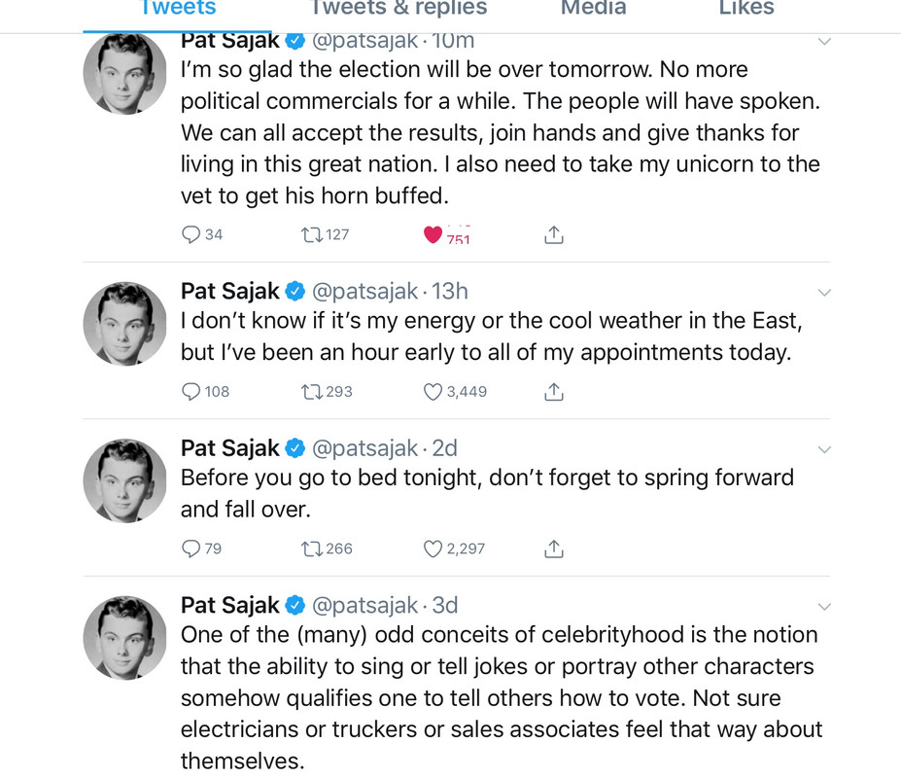Open the Tweets & replies tab
The image size is (901, 778).
click(x=399, y=9)
